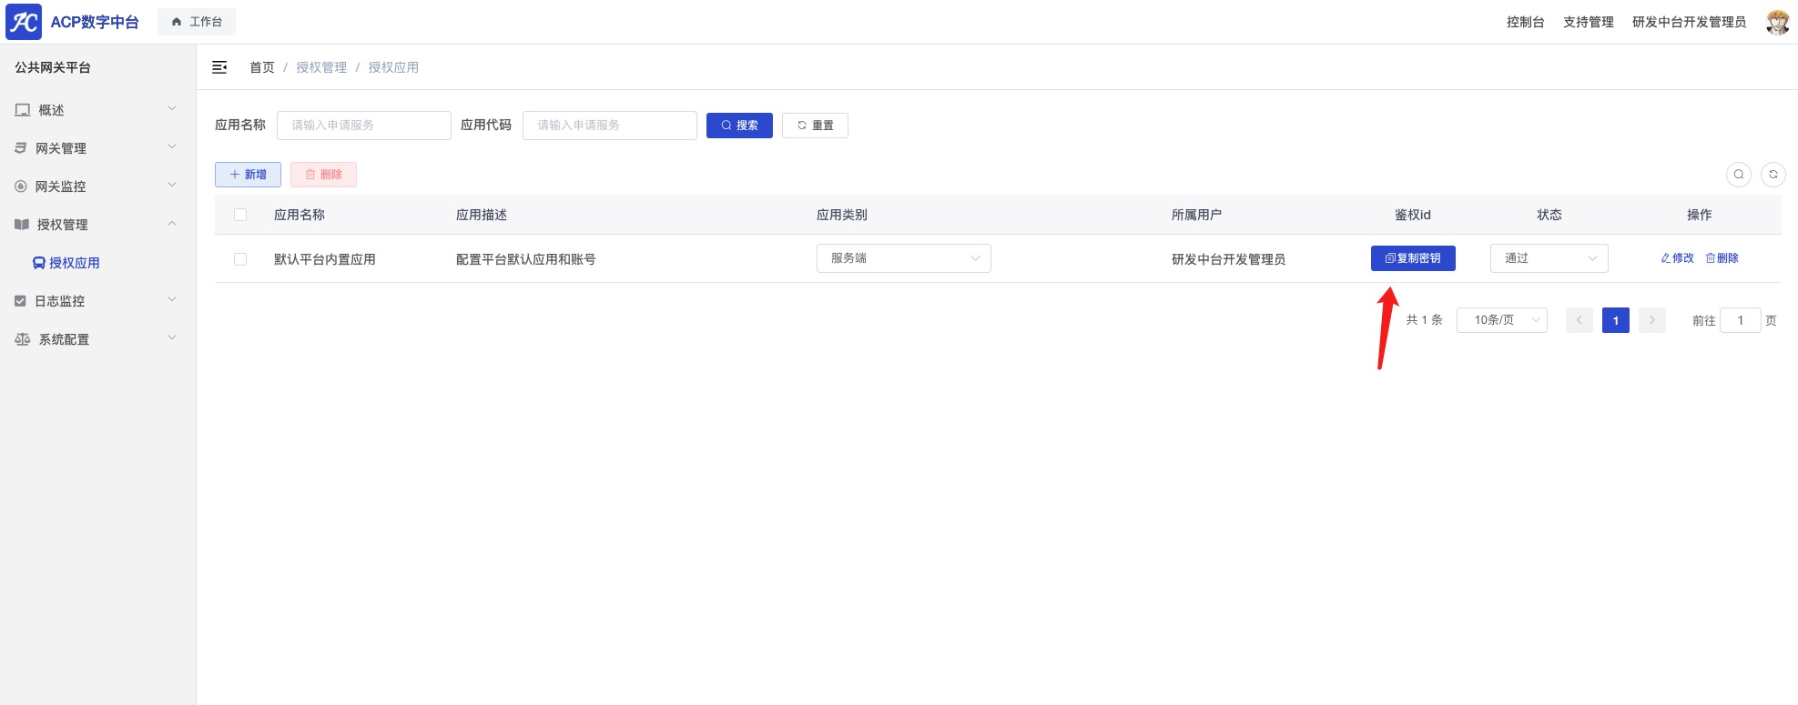The height and width of the screenshot is (705, 1798).
Task: Toggle the select-all checkbox in table header
Action: click(240, 215)
